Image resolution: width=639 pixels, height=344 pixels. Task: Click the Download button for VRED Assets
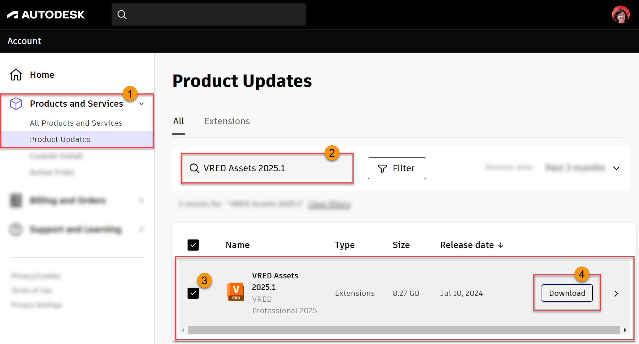click(x=567, y=293)
